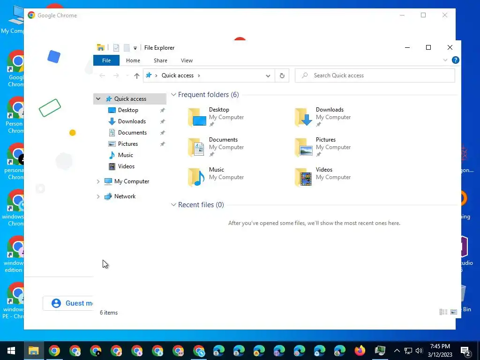Click the File Explorer title bar folder icon
Image resolution: width=480 pixels, height=360 pixels.
(x=100, y=47)
